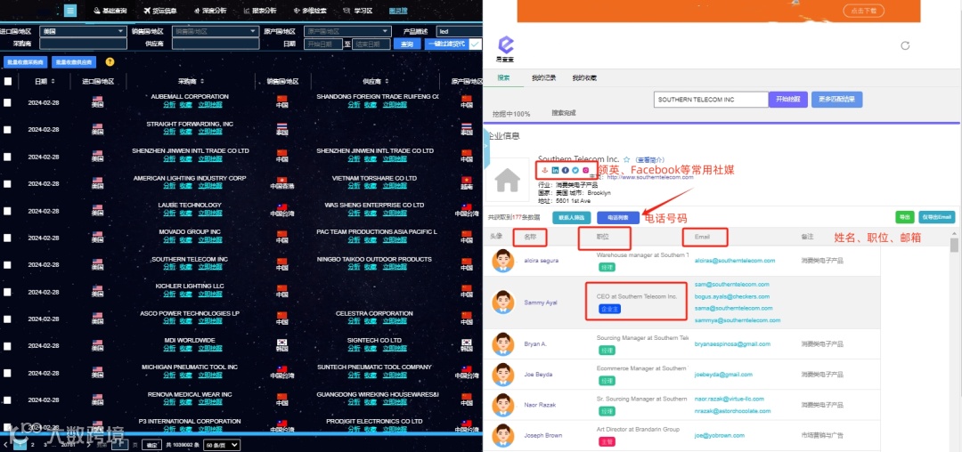Click the date column sort icon

[53, 82]
